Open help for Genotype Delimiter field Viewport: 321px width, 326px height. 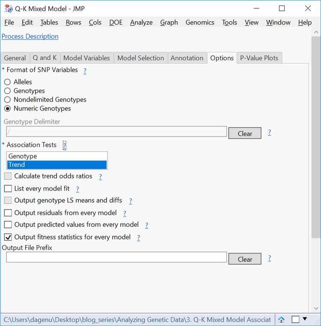[x=269, y=132]
